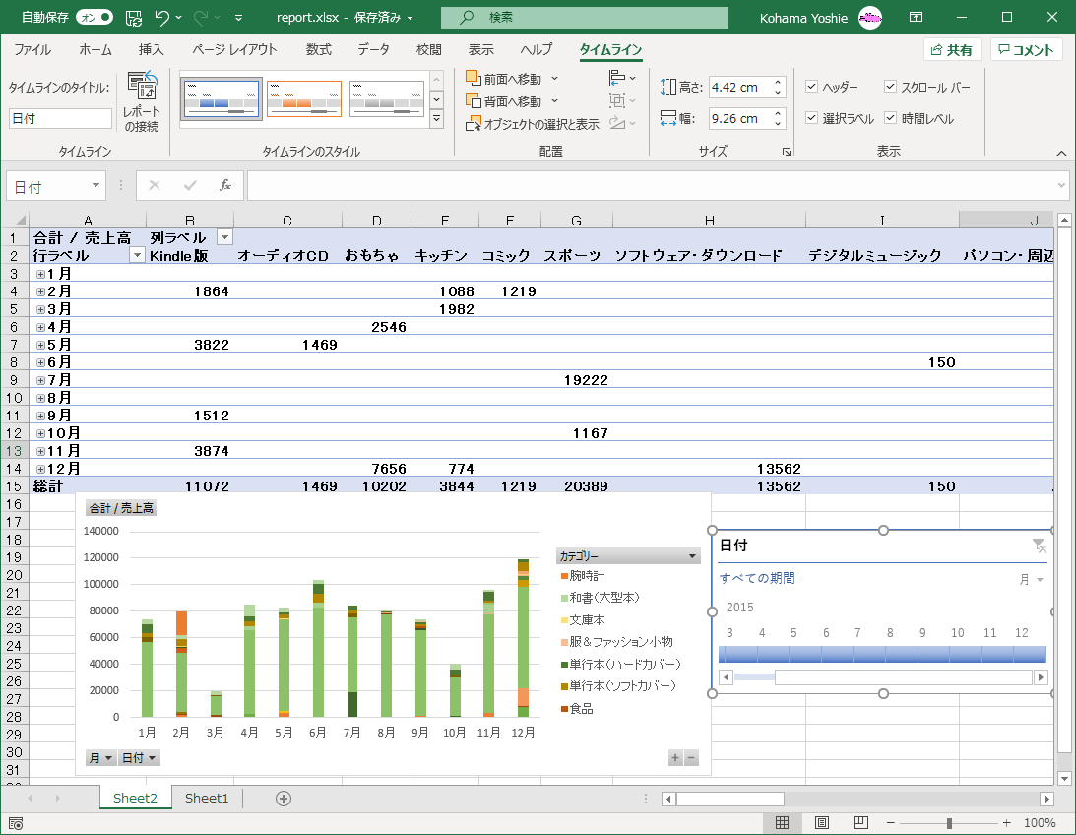
Task: Switch to Sheet1 tab
Action: 206,798
